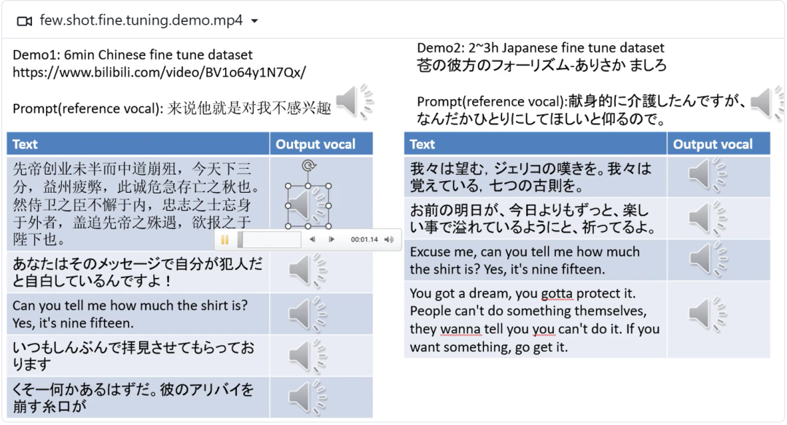
Task: Open the few.shot.fine.tuning.demo.mp4 dropdown arrow
Action: 254,21
